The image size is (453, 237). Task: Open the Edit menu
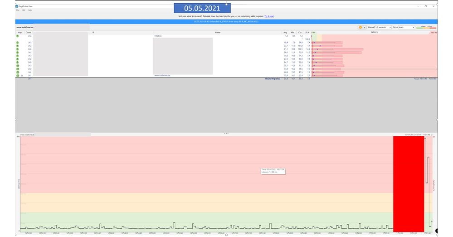pos(24,10)
